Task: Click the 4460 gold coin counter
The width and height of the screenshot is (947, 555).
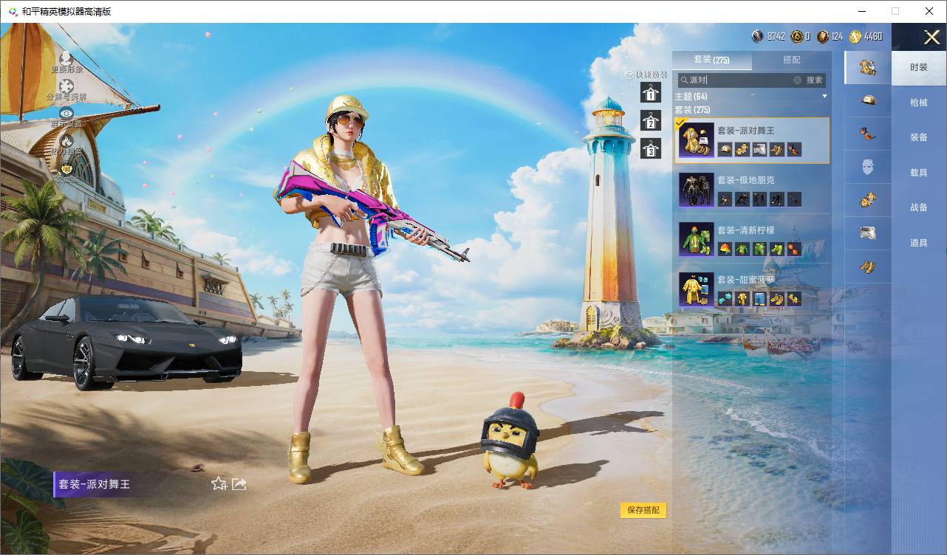Action: tap(866, 36)
